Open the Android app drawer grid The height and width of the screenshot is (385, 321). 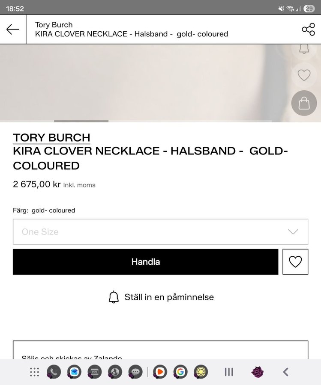pos(35,372)
